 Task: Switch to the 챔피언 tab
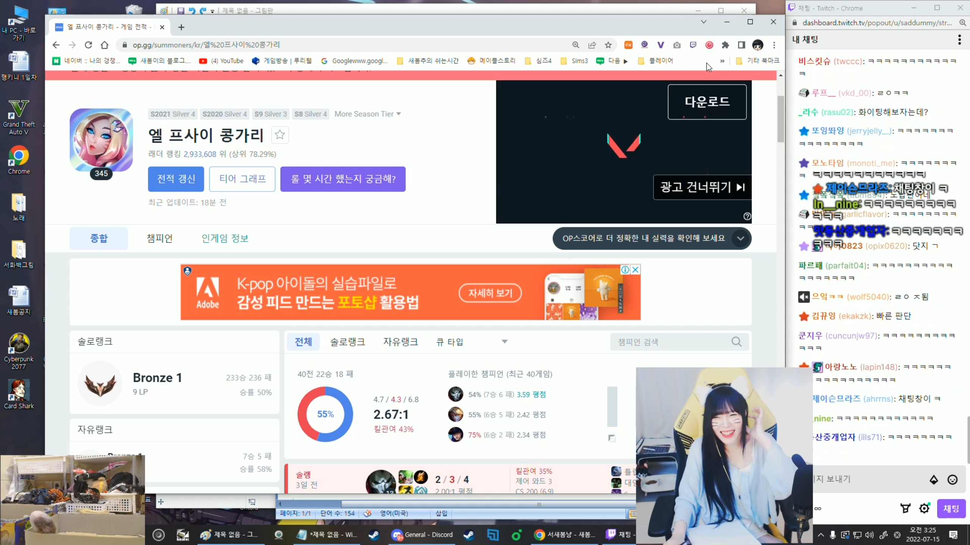coord(159,238)
